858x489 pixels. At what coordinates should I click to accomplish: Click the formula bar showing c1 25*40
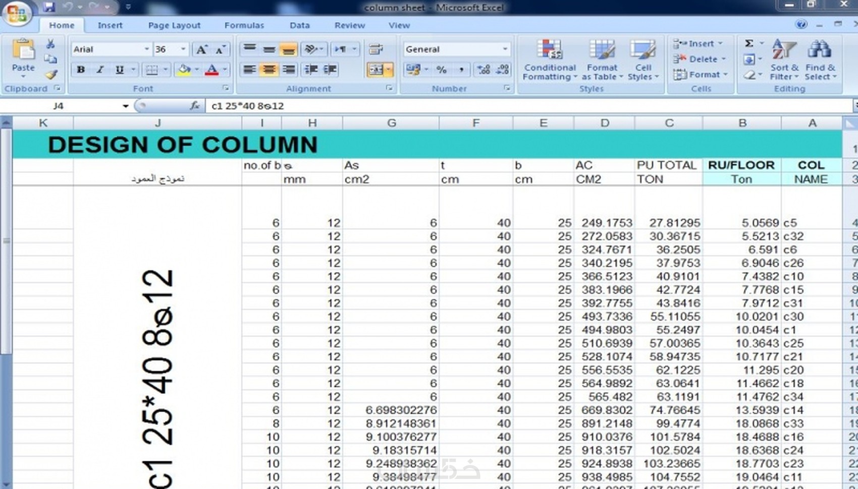[529, 106]
